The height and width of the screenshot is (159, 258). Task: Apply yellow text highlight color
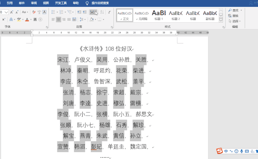click(x=19, y=19)
